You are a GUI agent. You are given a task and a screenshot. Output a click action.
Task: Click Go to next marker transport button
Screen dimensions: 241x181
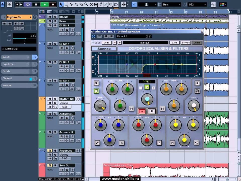tap(21, 5)
